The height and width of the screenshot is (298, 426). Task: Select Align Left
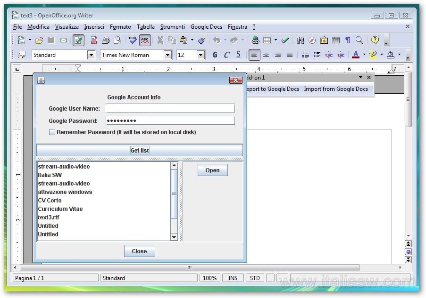pos(254,55)
